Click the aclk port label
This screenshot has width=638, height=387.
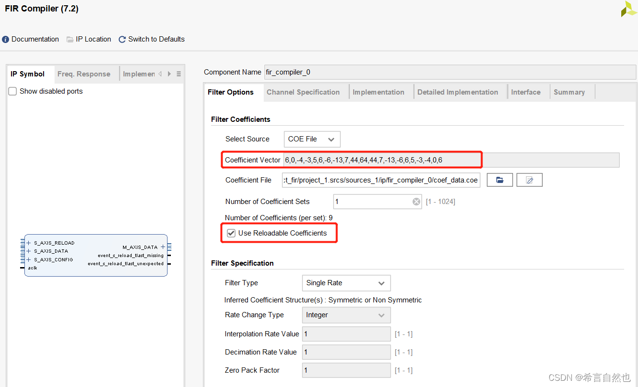[33, 268]
